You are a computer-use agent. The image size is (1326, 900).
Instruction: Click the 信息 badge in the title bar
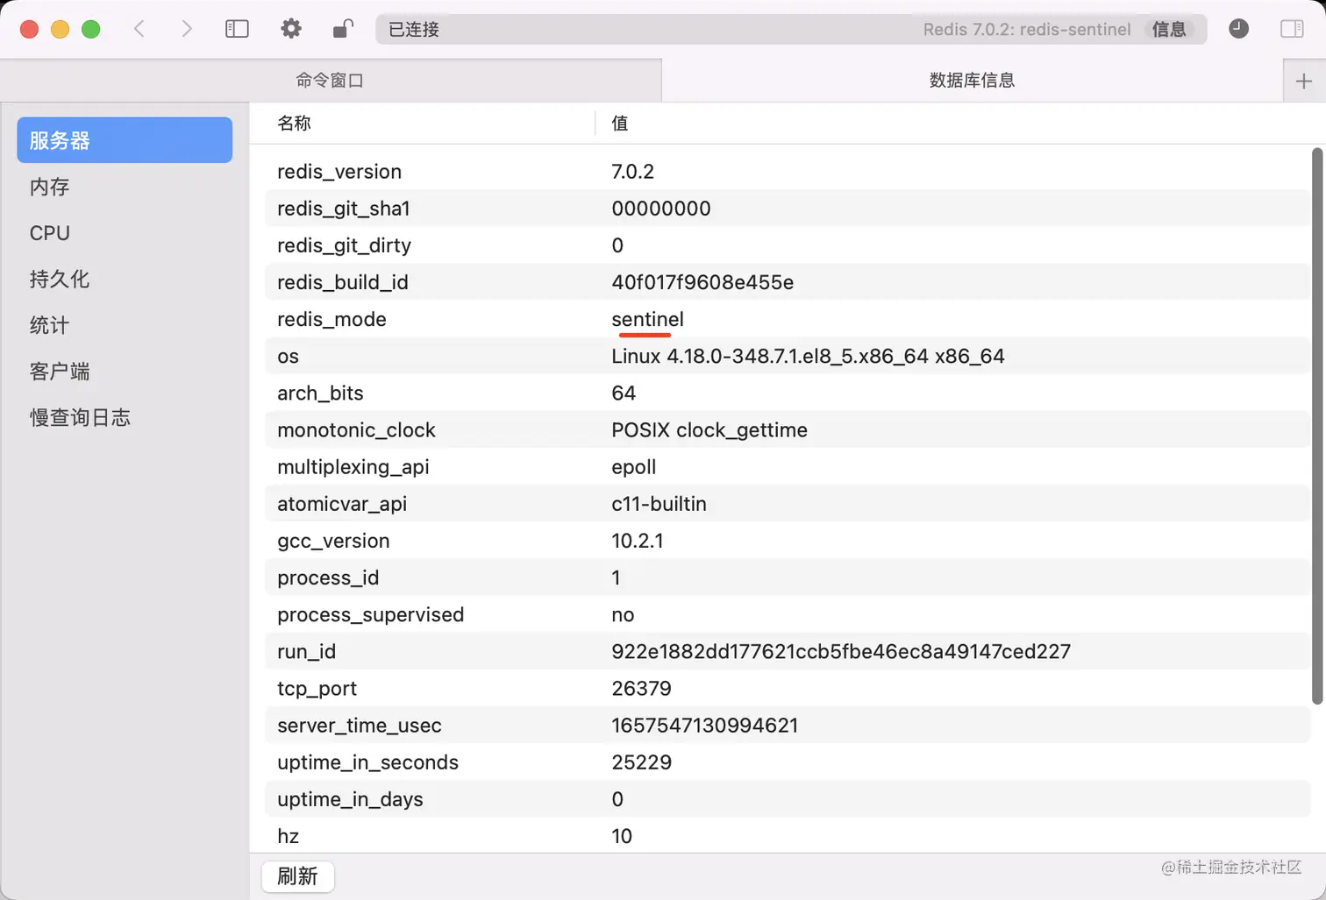[1170, 29]
